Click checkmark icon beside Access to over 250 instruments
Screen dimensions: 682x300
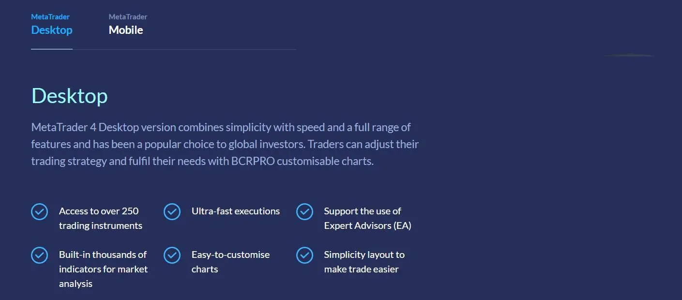tap(39, 211)
